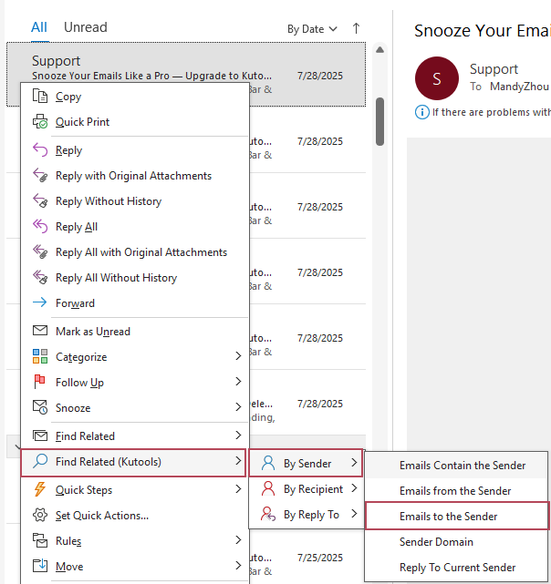The image size is (551, 584).
Task: Click the Move folder icon
Action: click(x=40, y=566)
